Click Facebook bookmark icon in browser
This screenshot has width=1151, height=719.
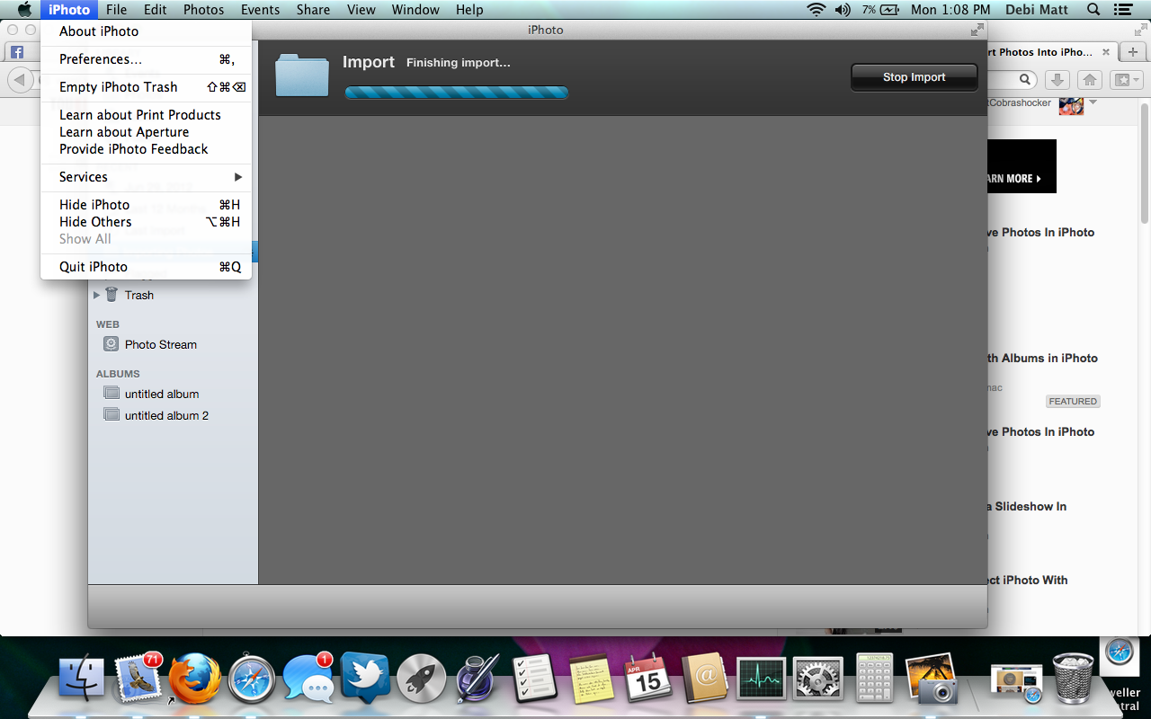[17, 52]
